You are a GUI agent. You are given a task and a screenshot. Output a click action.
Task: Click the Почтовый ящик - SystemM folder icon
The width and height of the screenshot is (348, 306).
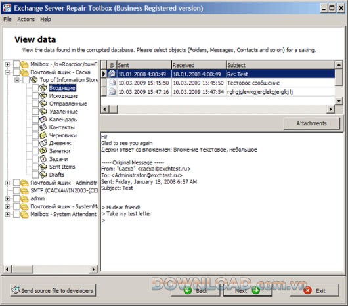tap(24, 206)
